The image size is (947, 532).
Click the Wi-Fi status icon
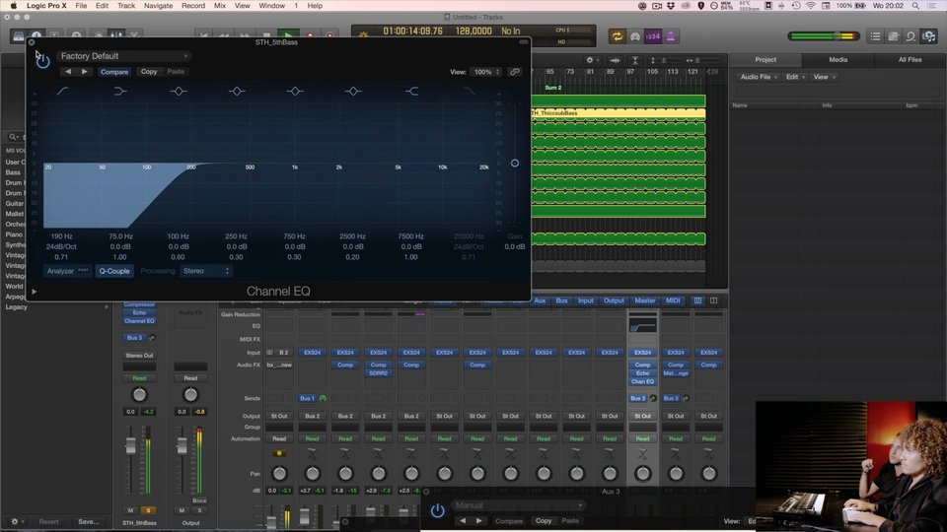811,6
